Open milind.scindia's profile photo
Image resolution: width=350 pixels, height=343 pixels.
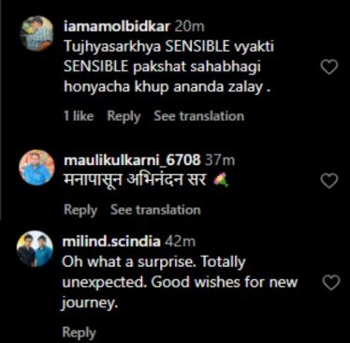click(35, 248)
